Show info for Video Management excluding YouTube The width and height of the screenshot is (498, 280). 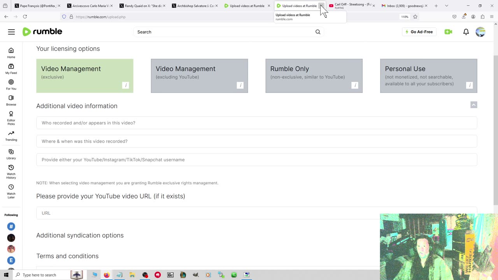pos(240,85)
